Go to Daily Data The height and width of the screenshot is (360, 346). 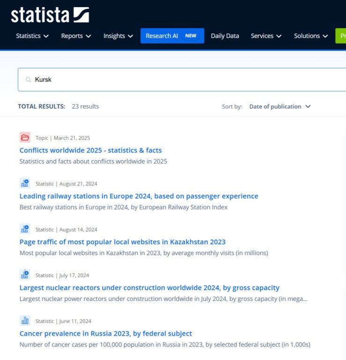[x=225, y=36]
